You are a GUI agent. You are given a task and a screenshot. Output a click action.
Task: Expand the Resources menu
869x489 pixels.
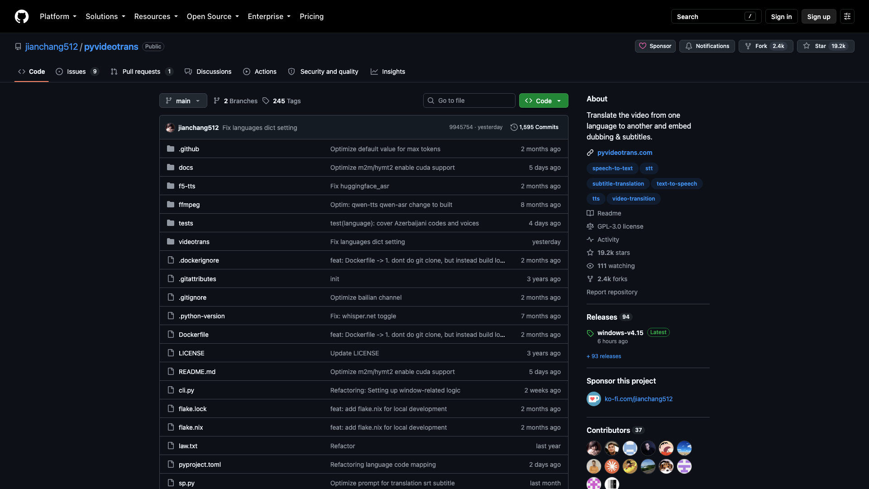tap(156, 16)
